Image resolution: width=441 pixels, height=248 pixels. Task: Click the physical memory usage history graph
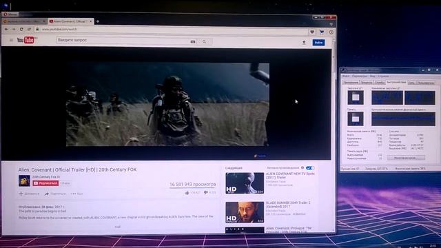coord(403,118)
